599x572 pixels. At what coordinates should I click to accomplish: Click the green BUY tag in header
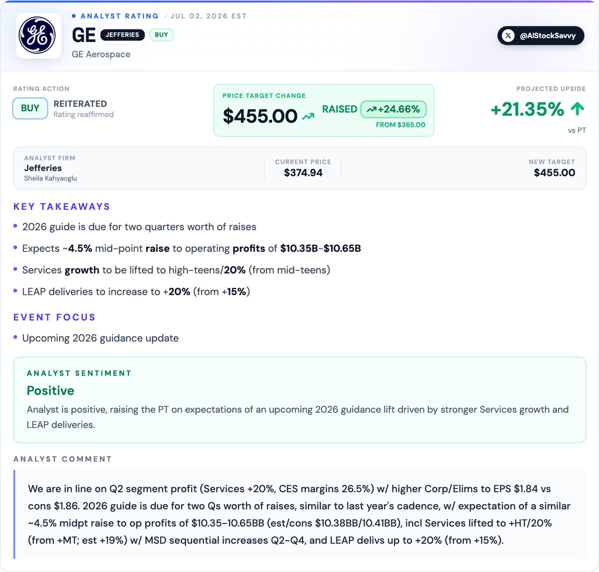pyautogui.click(x=161, y=35)
